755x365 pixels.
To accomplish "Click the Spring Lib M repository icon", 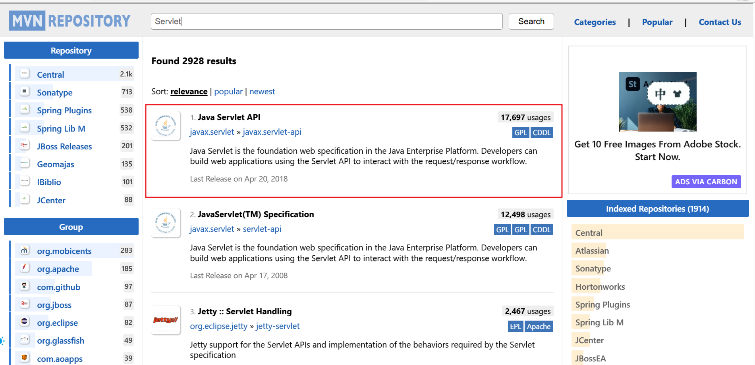I will (x=25, y=127).
